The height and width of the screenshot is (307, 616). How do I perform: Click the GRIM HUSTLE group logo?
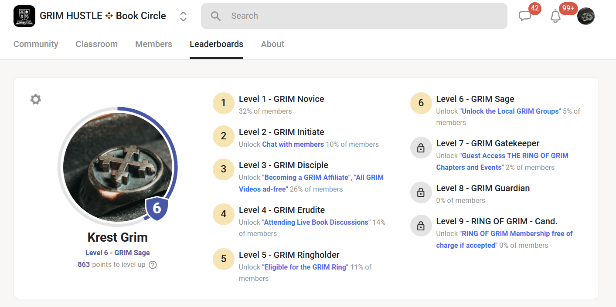24,16
